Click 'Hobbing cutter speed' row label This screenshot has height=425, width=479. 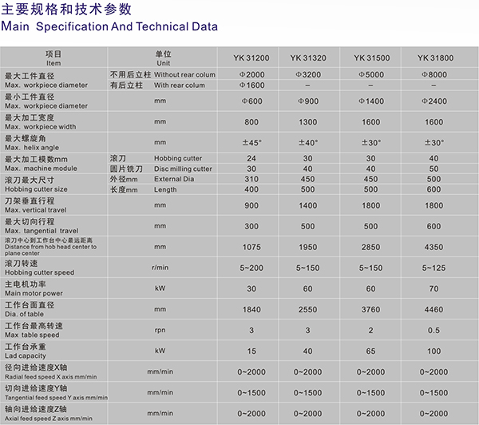click(x=39, y=272)
